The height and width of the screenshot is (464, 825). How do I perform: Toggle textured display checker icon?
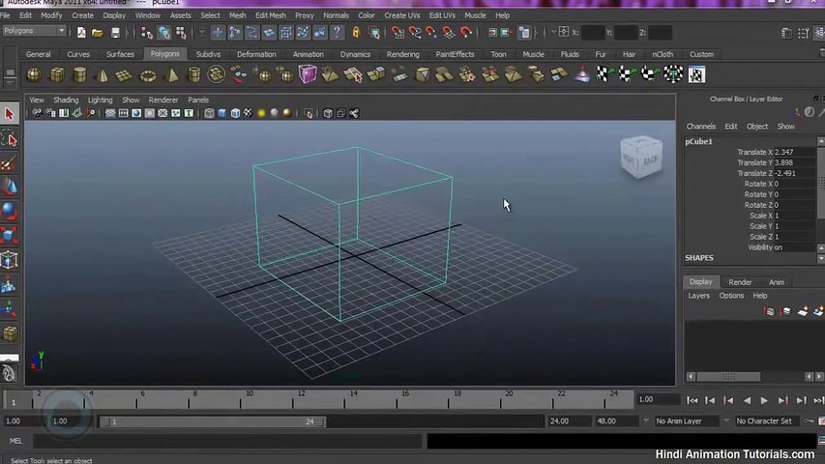[248, 113]
